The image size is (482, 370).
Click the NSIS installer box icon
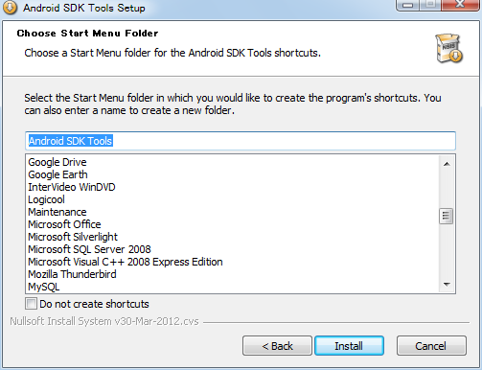448,48
